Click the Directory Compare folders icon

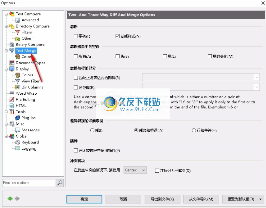pyautogui.click(x=12, y=26)
